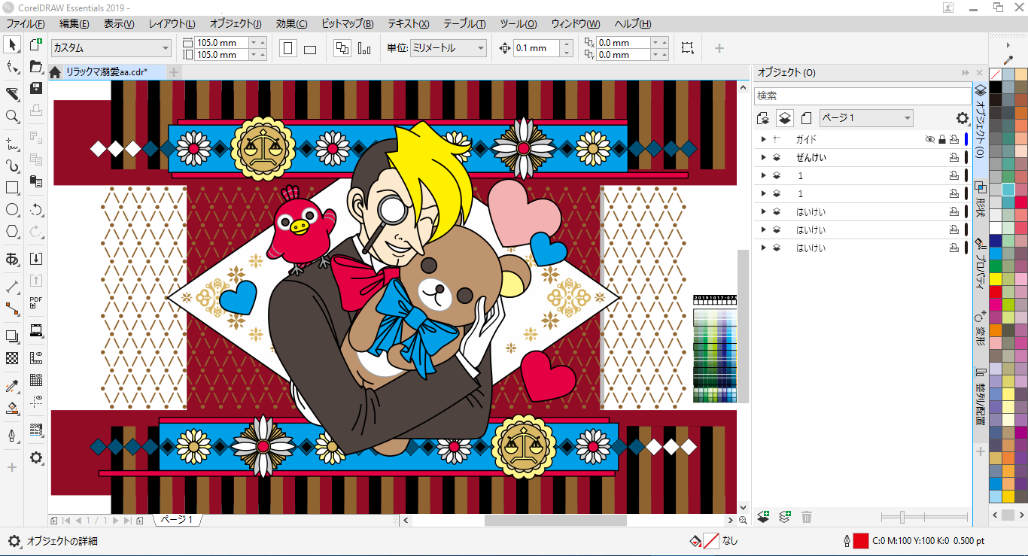The height and width of the screenshot is (556, 1028).
Task: Toggle the lock on the ガイド layer
Action: [941, 139]
